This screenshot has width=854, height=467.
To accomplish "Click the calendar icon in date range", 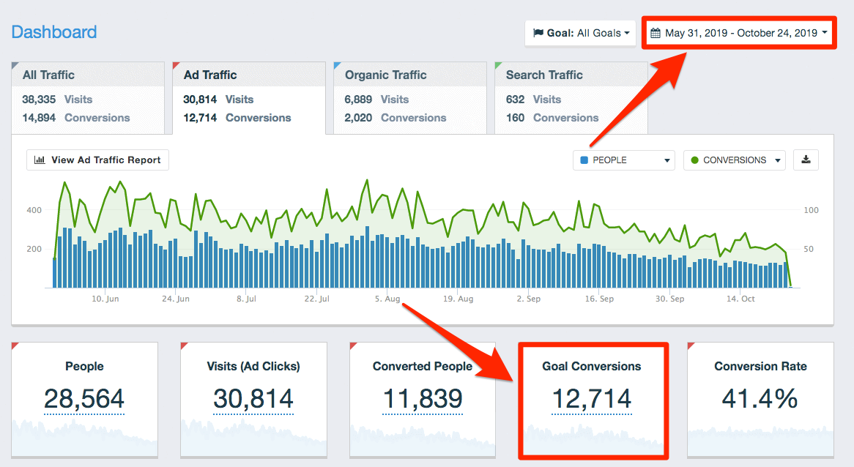I will pos(655,33).
